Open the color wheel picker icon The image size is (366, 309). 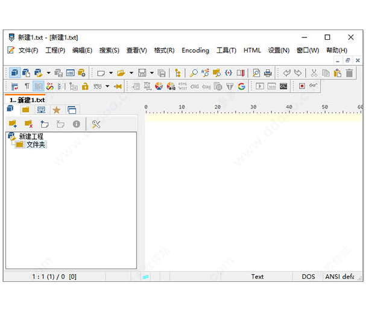[x=159, y=86]
